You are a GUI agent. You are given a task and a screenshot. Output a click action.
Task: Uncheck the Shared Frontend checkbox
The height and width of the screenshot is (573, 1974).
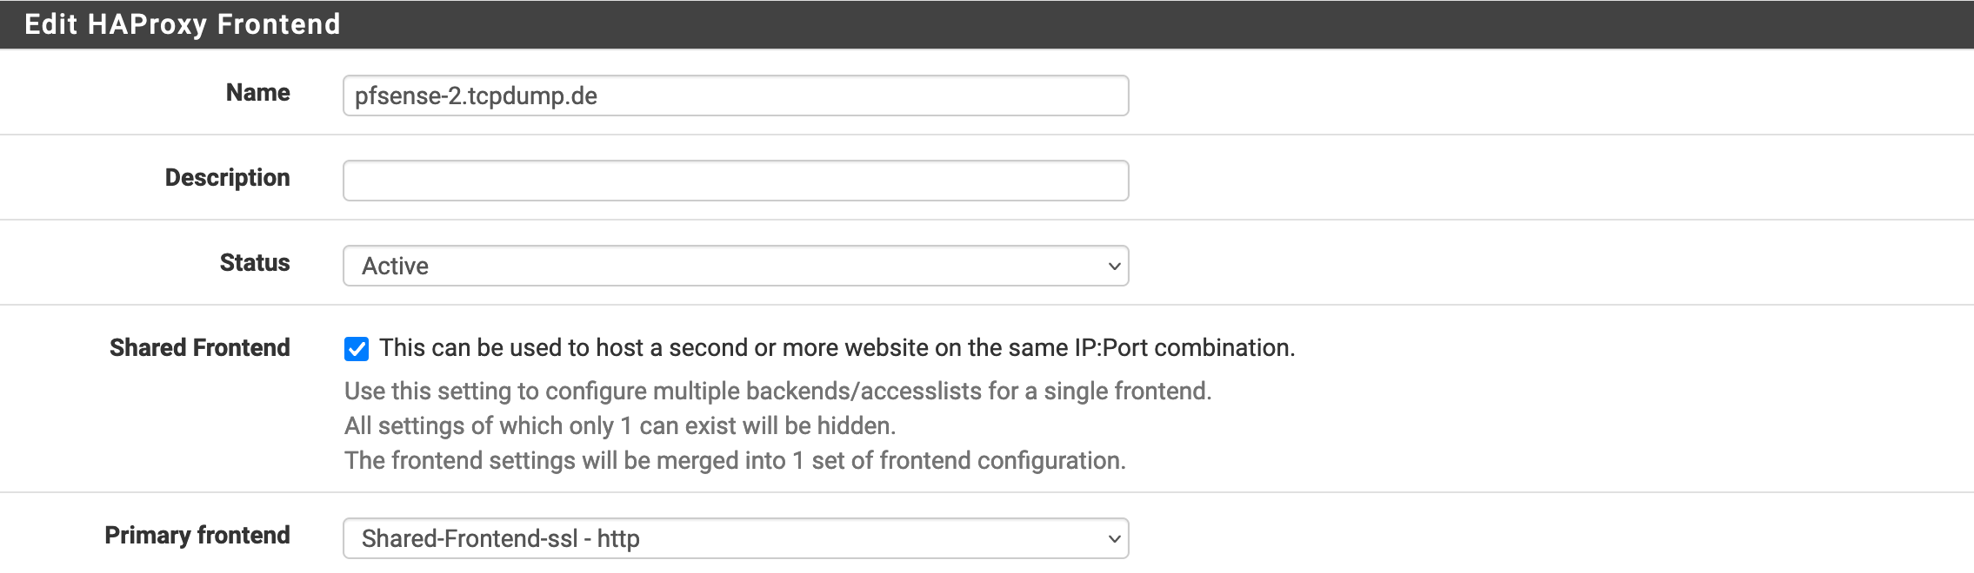pos(357,349)
